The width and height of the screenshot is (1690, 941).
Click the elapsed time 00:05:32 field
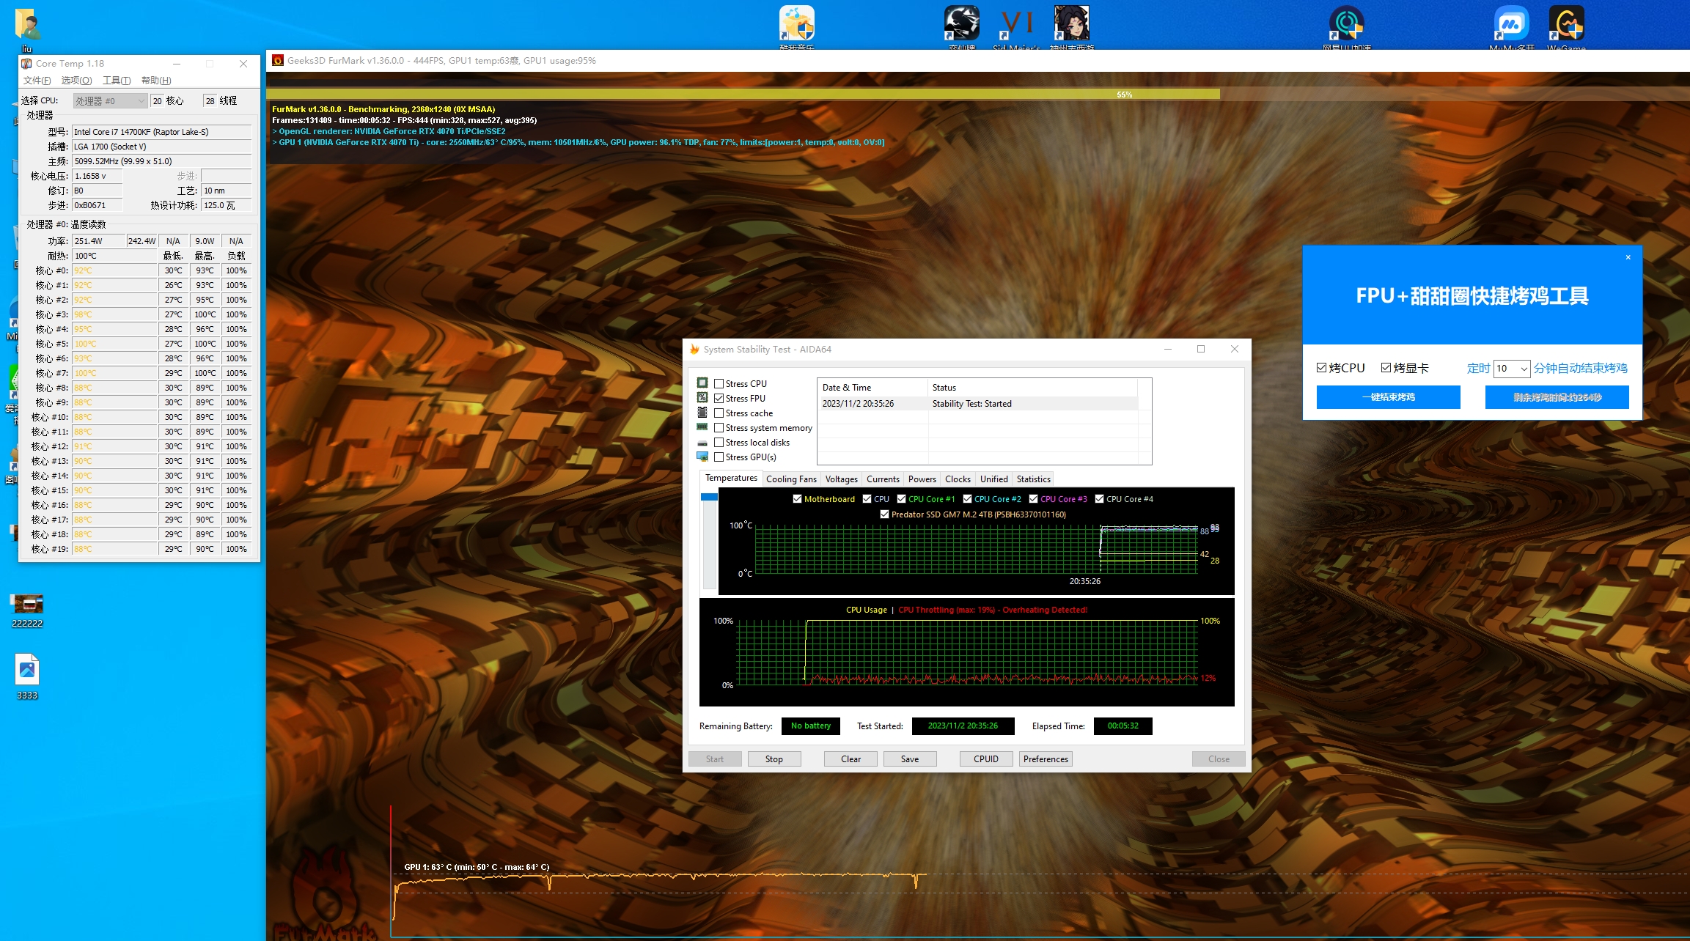[1123, 726]
